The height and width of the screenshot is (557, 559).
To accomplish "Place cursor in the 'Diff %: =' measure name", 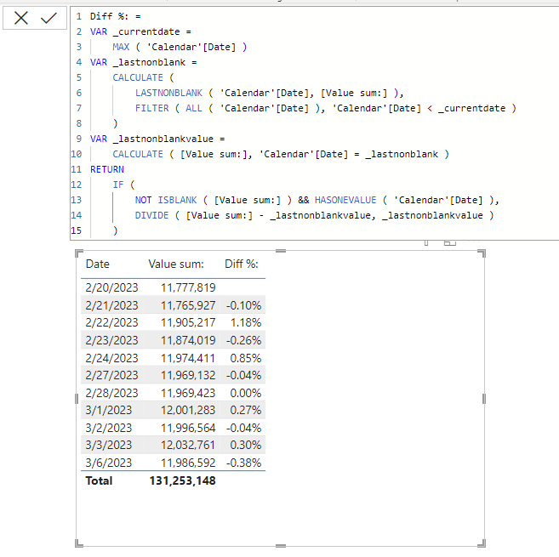I will pos(115,16).
